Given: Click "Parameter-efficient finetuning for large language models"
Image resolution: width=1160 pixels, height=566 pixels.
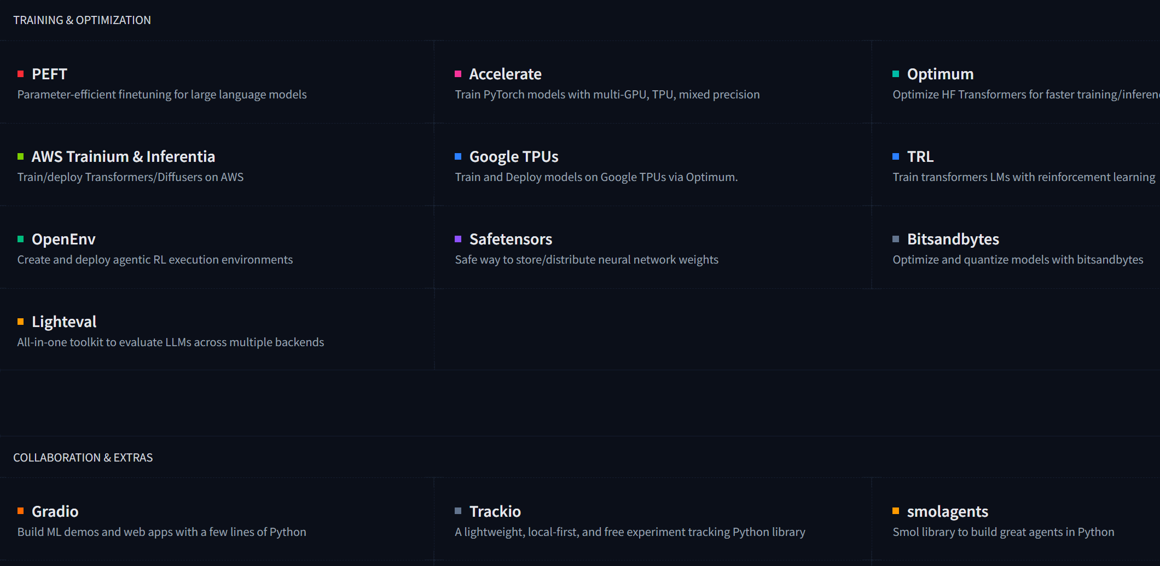Looking at the screenshot, I should tap(162, 95).
